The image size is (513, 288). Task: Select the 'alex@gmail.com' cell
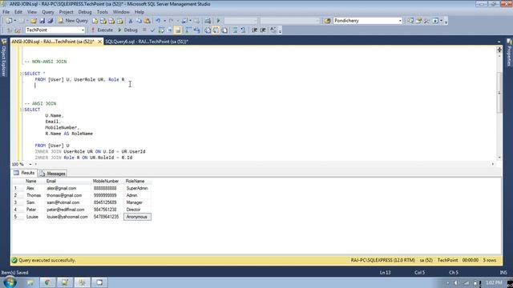pyautogui.click(x=67, y=189)
